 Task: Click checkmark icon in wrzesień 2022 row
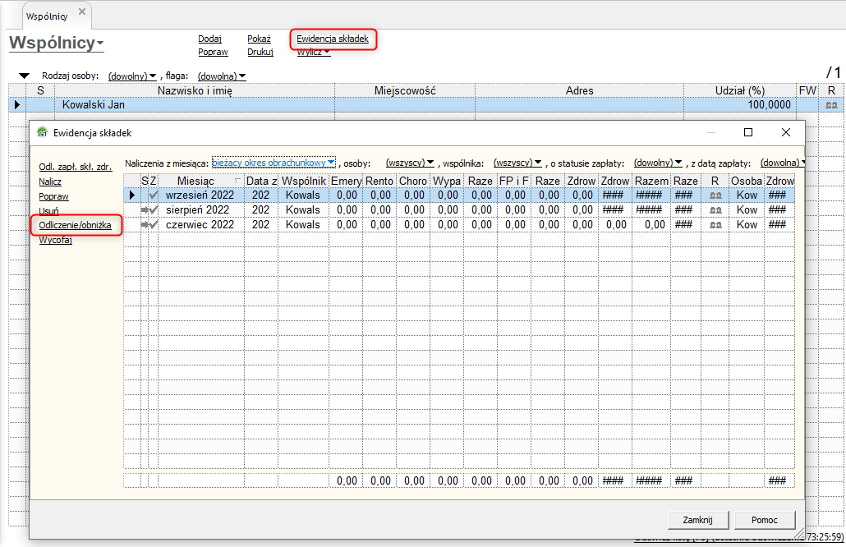(x=154, y=195)
